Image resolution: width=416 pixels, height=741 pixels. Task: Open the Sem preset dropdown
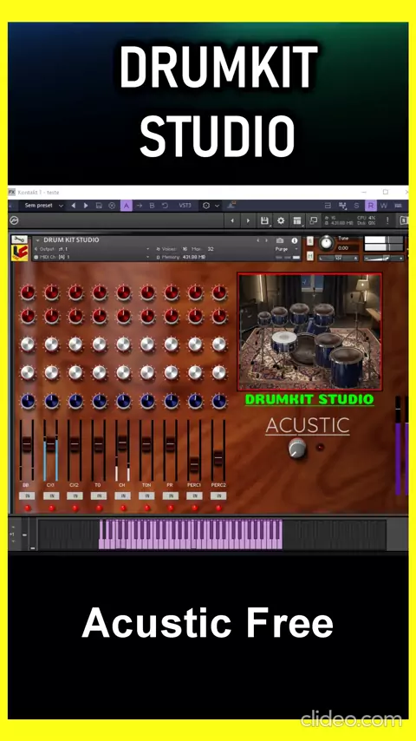pos(43,206)
